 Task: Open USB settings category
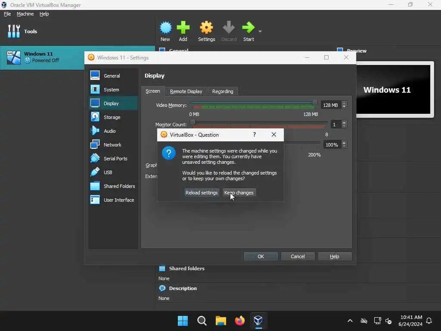point(113,172)
